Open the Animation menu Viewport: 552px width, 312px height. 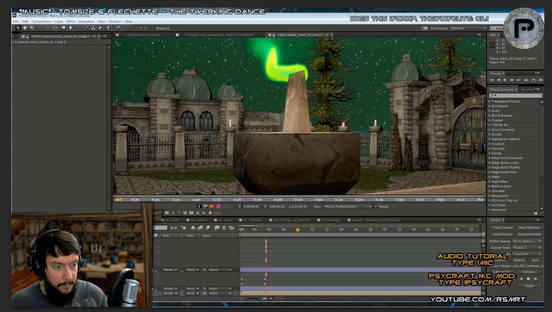click(86, 21)
